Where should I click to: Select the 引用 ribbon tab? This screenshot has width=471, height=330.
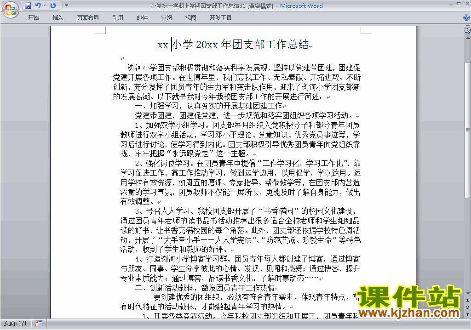118,18
